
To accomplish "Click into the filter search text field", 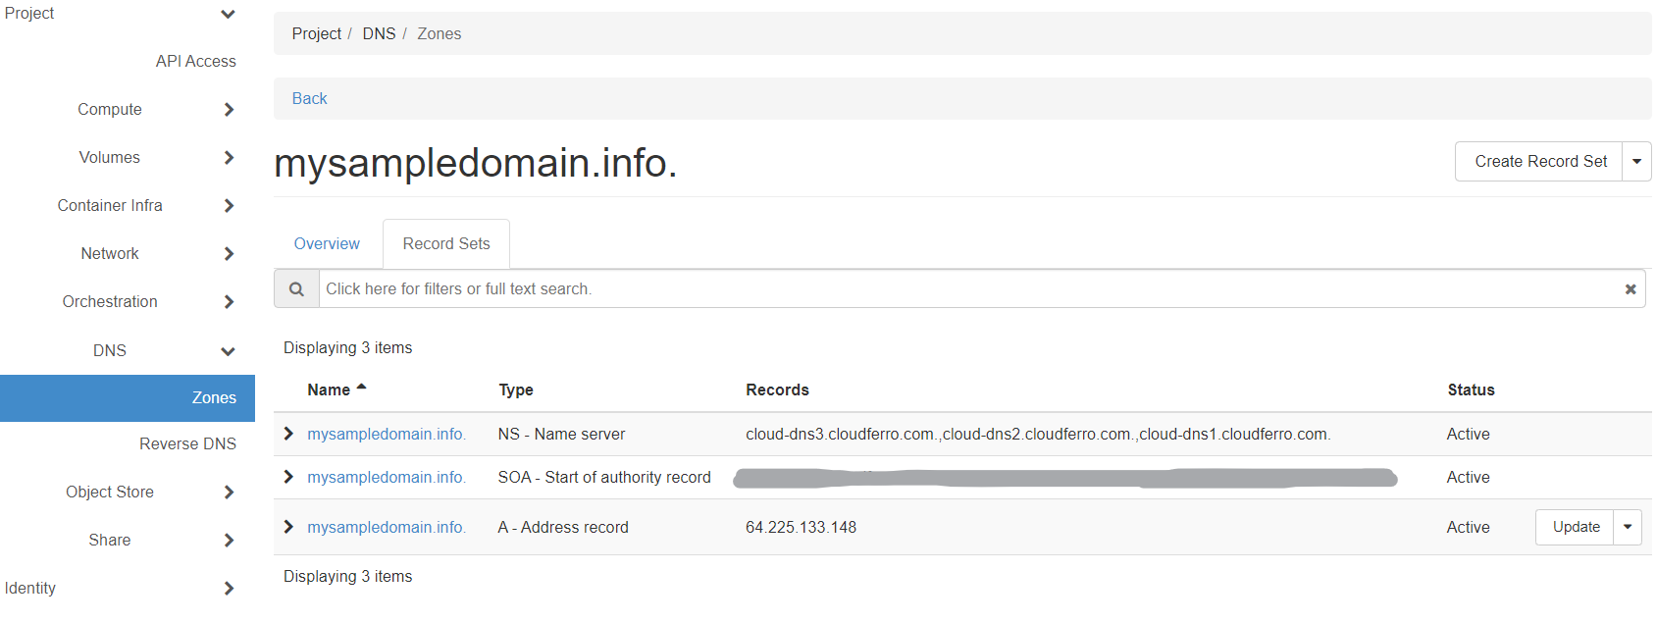I will pyautogui.click(x=961, y=289).
